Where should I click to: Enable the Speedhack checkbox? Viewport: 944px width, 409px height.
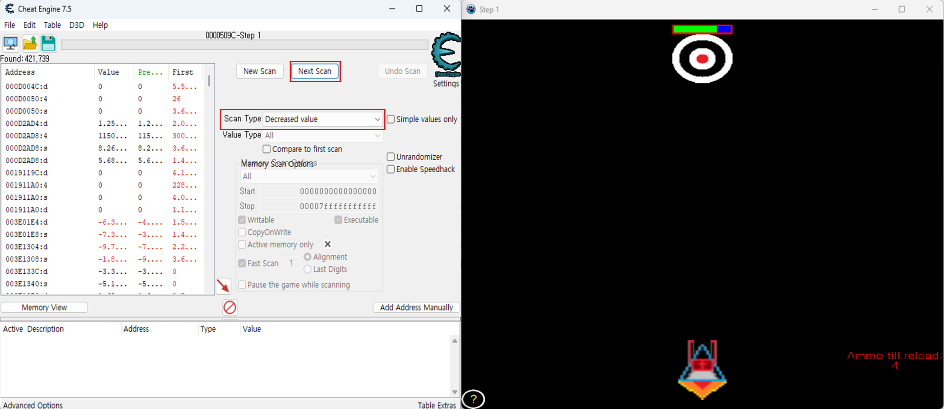point(391,169)
